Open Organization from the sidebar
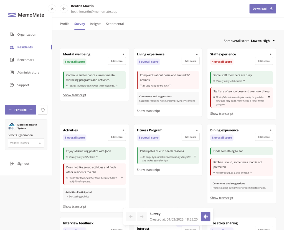The height and width of the screenshot is (230, 284). click(27, 34)
